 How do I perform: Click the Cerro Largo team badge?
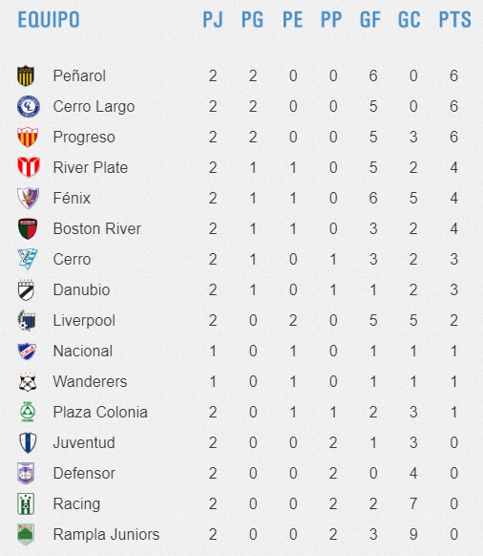(x=29, y=106)
